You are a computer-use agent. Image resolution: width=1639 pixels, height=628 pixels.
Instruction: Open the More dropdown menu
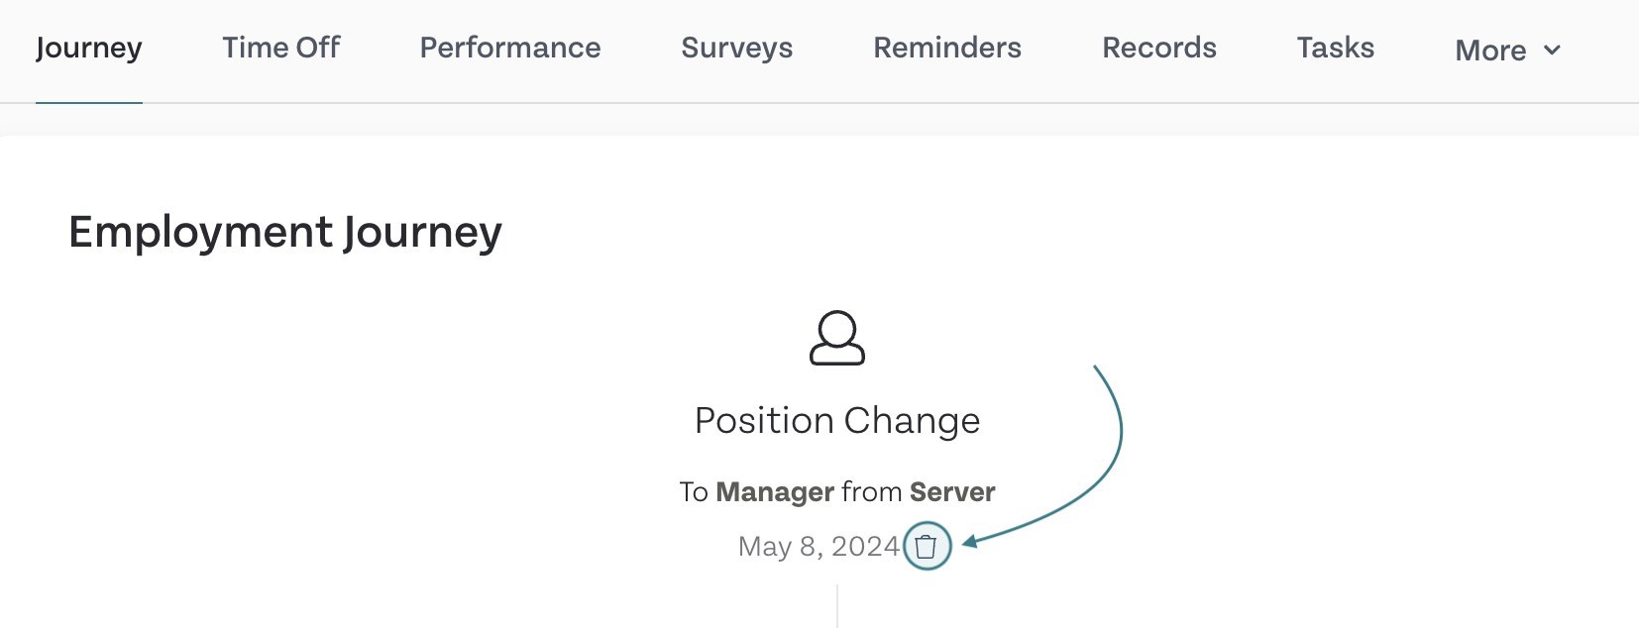pyautogui.click(x=1507, y=50)
